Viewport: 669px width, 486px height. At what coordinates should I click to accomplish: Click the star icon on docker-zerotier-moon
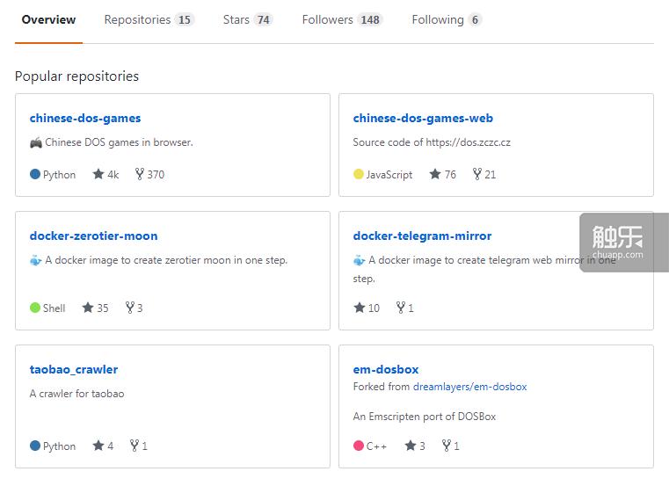coord(88,308)
